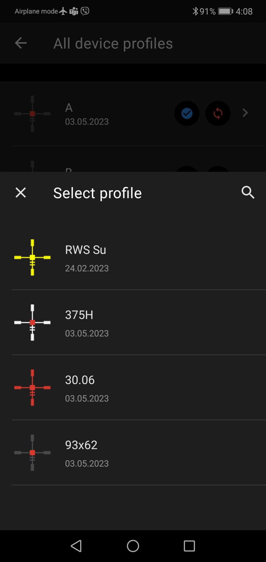This screenshot has width=266, height=562.
Task: Tap profile A reticle thumbnail
Action: (x=32, y=114)
